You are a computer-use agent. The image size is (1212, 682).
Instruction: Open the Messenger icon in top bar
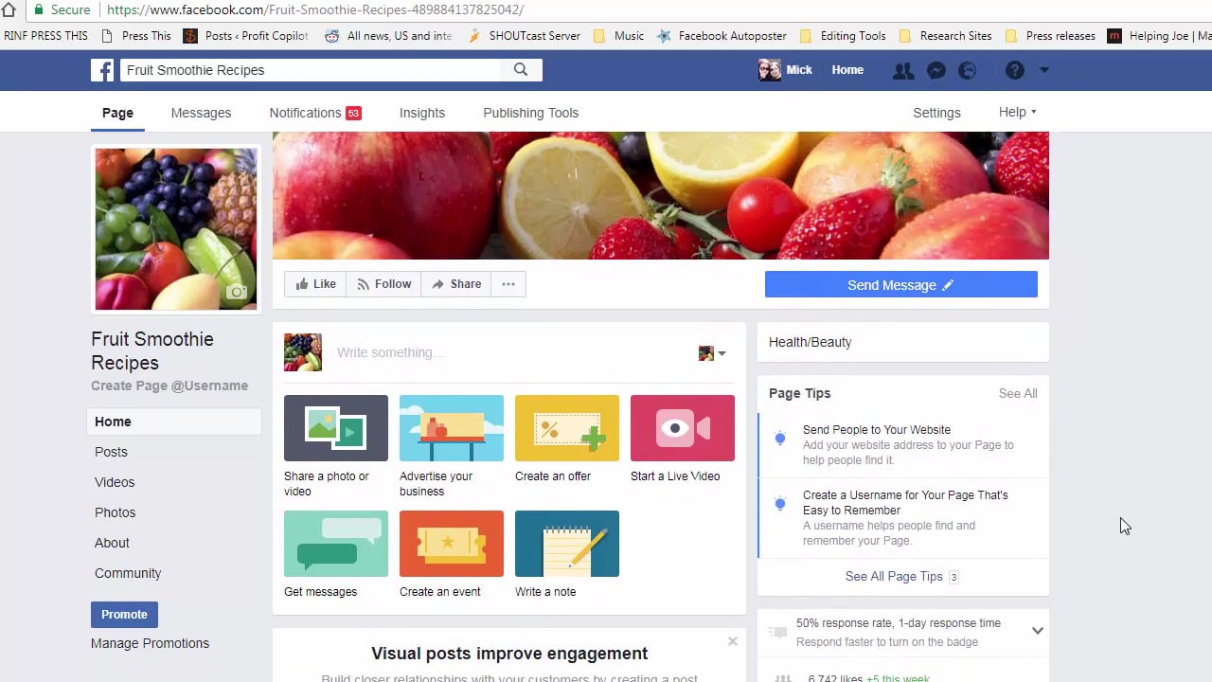(x=936, y=70)
